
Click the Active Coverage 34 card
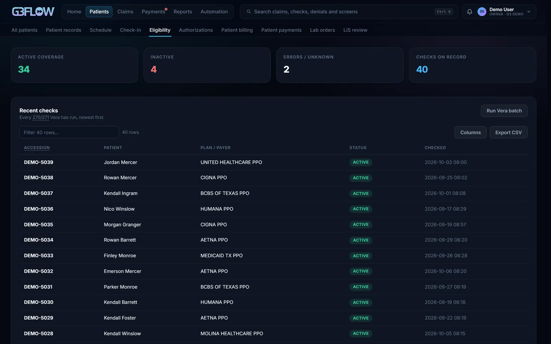coord(74,65)
